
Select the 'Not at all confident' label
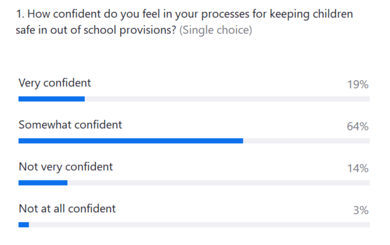pos(67,208)
